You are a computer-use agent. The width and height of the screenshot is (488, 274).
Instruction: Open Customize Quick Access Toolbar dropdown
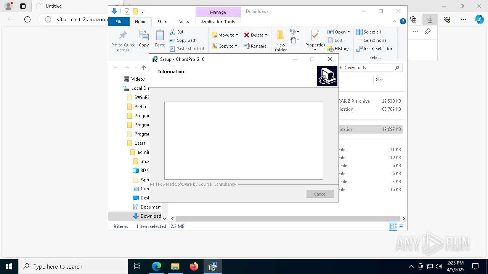coord(142,12)
